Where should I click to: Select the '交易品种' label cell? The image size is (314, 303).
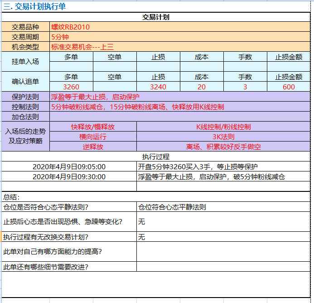coord(25,27)
